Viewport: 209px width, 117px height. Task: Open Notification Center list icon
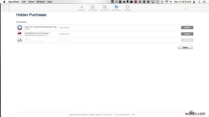[204, 2]
